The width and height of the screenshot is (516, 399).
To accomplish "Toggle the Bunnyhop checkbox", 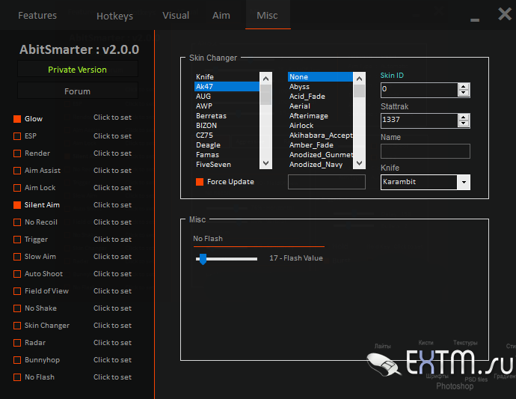I will pos(17,360).
